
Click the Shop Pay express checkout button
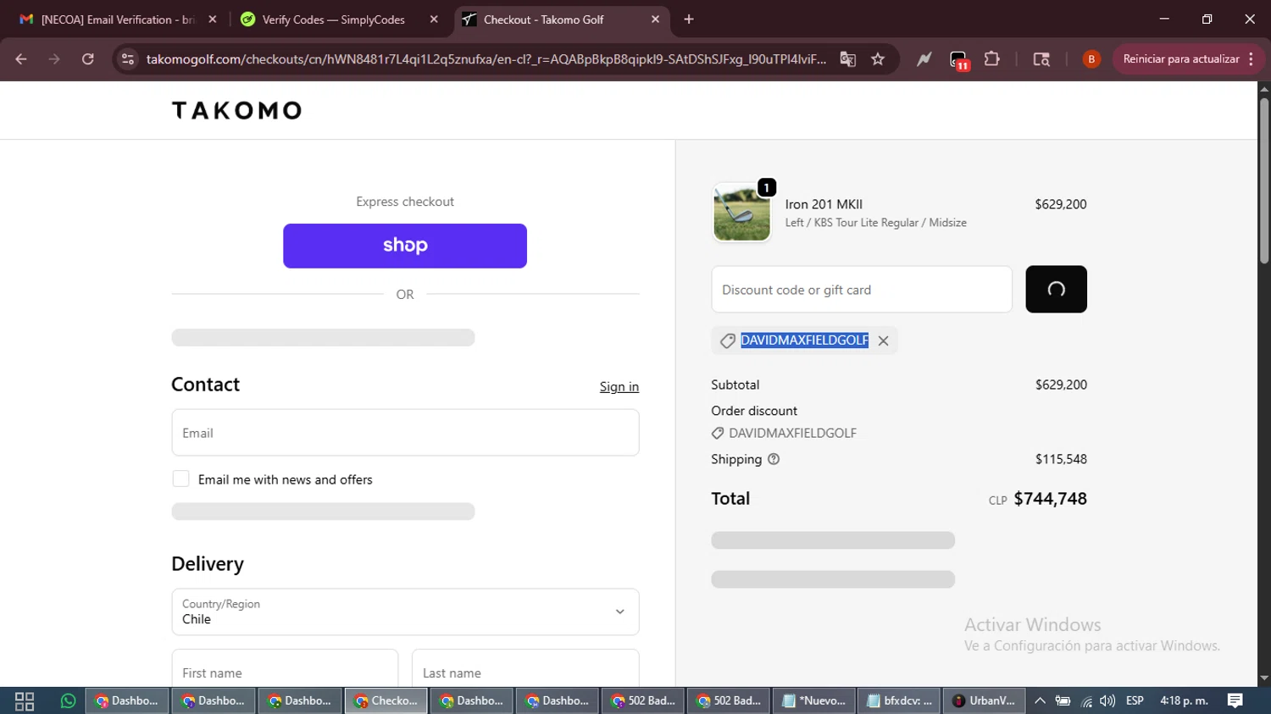[x=405, y=246]
